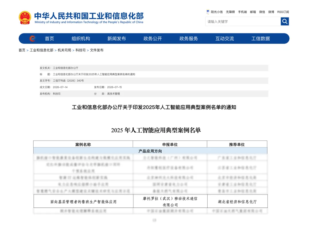The height and width of the screenshot is (228, 310).
Task: Select the document number 工信厅科函〔2026〕340号
Action: pos(68,81)
